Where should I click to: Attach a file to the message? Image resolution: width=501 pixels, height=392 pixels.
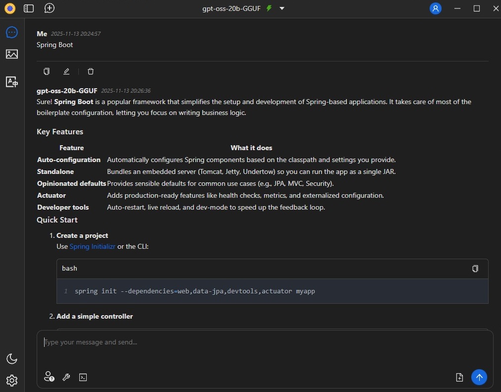pos(459,377)
